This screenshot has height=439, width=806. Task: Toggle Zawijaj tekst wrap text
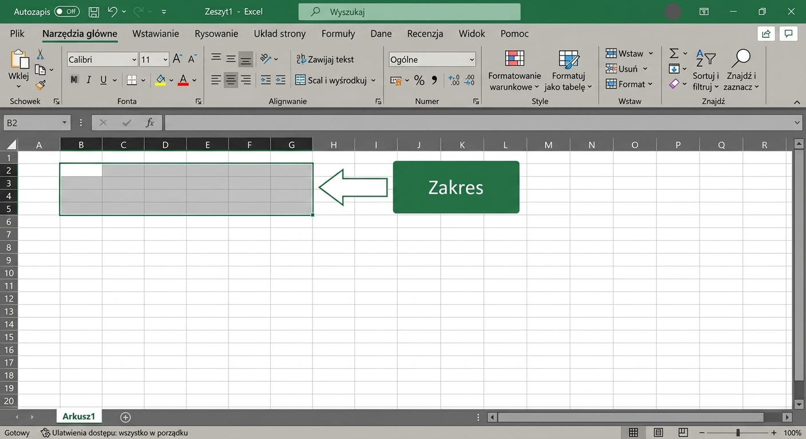(x=325, y=59)
